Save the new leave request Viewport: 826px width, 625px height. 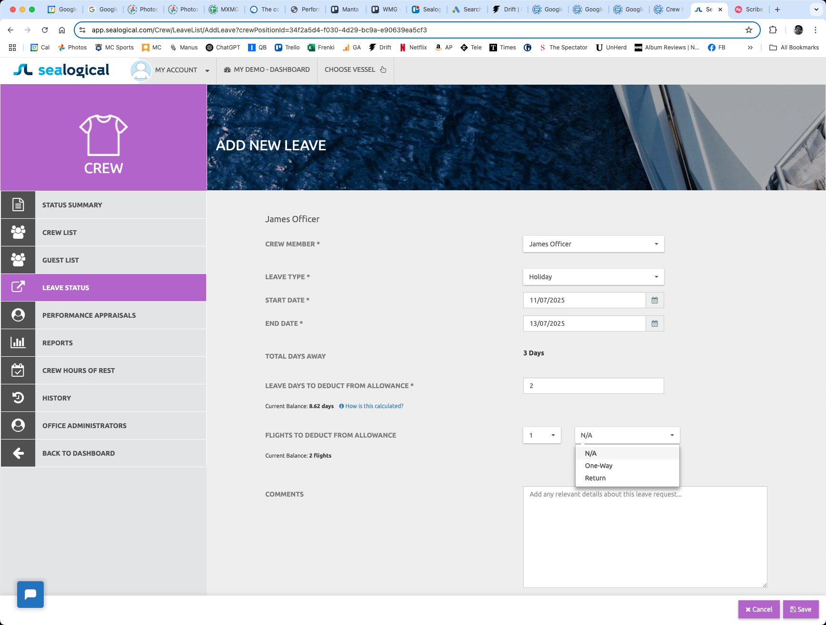click(x=801, y=609)
